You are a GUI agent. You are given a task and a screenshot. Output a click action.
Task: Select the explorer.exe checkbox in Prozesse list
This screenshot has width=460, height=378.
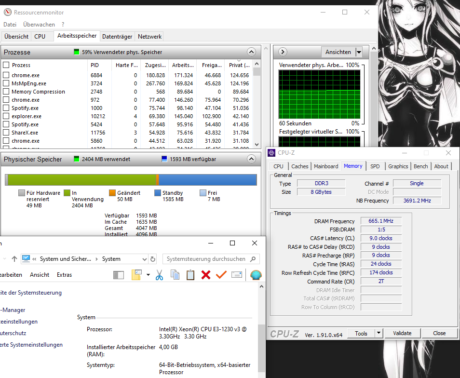(7, 116)
